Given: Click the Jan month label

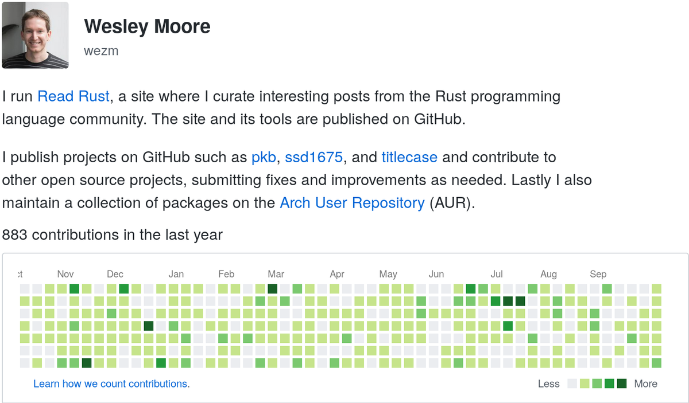Looking at the screenshot, I should pos(176,274).
